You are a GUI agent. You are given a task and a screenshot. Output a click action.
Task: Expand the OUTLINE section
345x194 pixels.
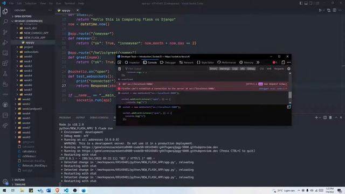(x=33, y=180)
